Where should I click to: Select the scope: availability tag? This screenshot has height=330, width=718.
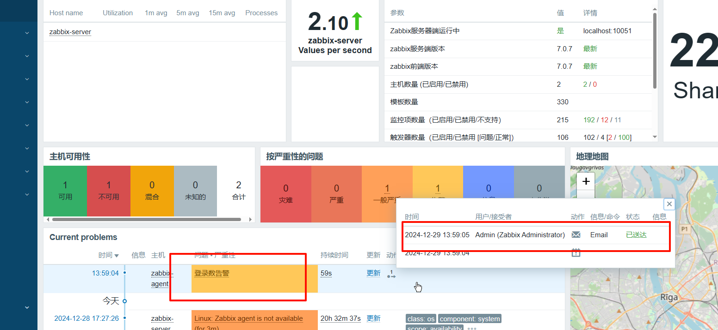[x=435, y=328]
